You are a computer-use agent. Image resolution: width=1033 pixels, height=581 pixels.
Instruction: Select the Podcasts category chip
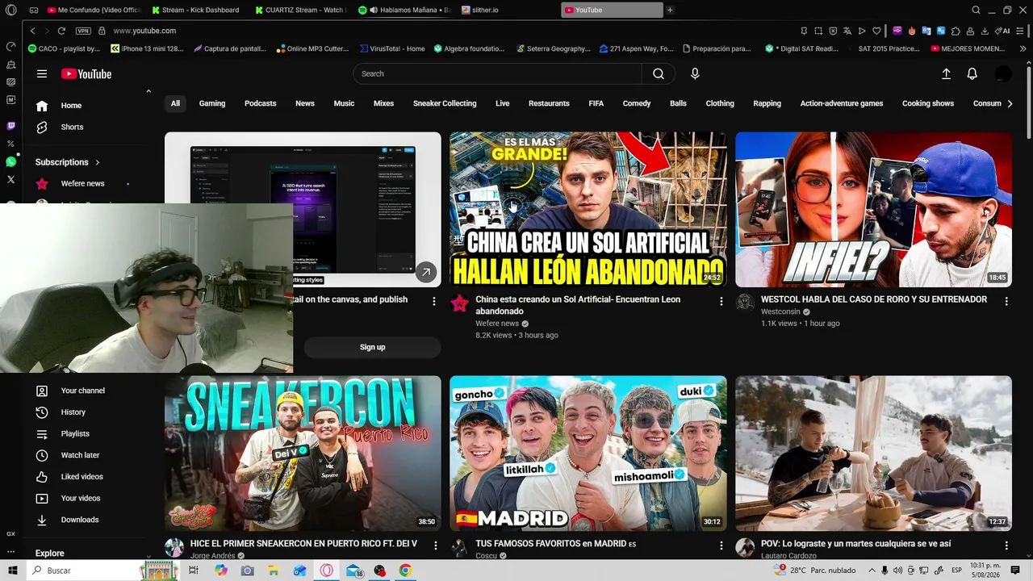tap(261, 103)
